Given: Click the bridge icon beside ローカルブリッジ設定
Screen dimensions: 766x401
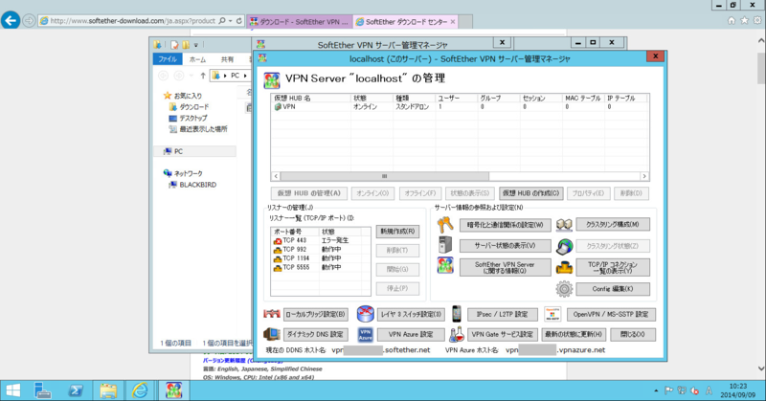Looking at the screenshot, I should 272,314.
